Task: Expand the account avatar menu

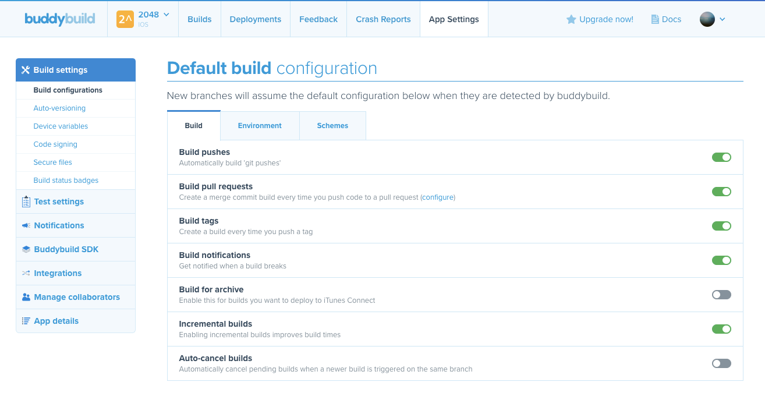Action: pyautogui.click(x=712, y=19)
